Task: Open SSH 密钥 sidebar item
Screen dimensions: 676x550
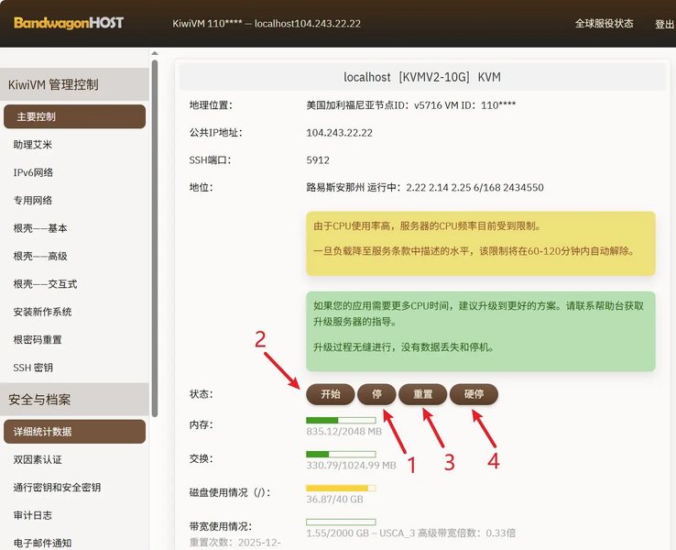Action: click(x=33, y=368)
